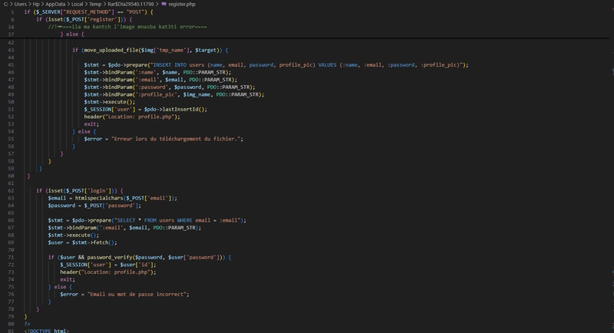Click the move_uploaded_file call on line 43

pyautogui.click(x=152, y=50)
